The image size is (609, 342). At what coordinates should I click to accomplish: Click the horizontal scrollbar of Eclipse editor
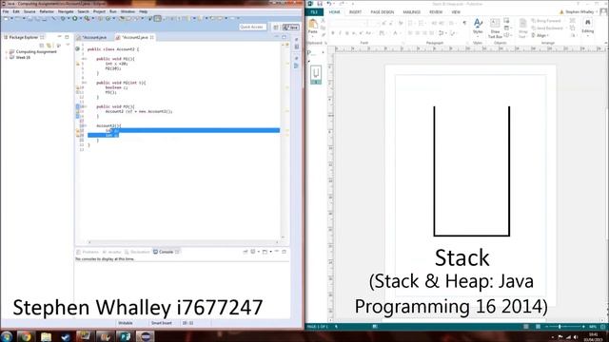coord(183,242)
